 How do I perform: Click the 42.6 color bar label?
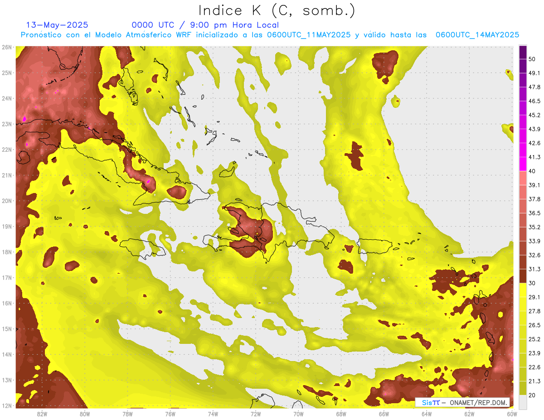535,143
